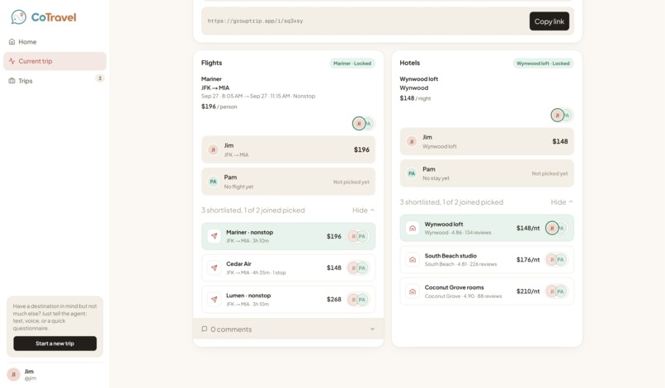Click the comments chevron down arrow
Image resolution: width=665 pixels, height=388 pixels.
[x=372, y=329]
